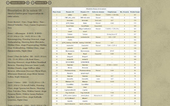Viewport: 170px width, 106px height.
Task: Click Semi-auto gearbox cell in bonowrc row
Action: pos(98,20)
